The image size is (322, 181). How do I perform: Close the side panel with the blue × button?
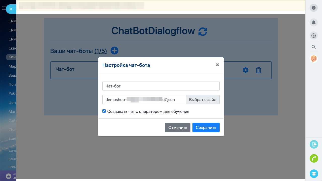[x=11, y=9]
